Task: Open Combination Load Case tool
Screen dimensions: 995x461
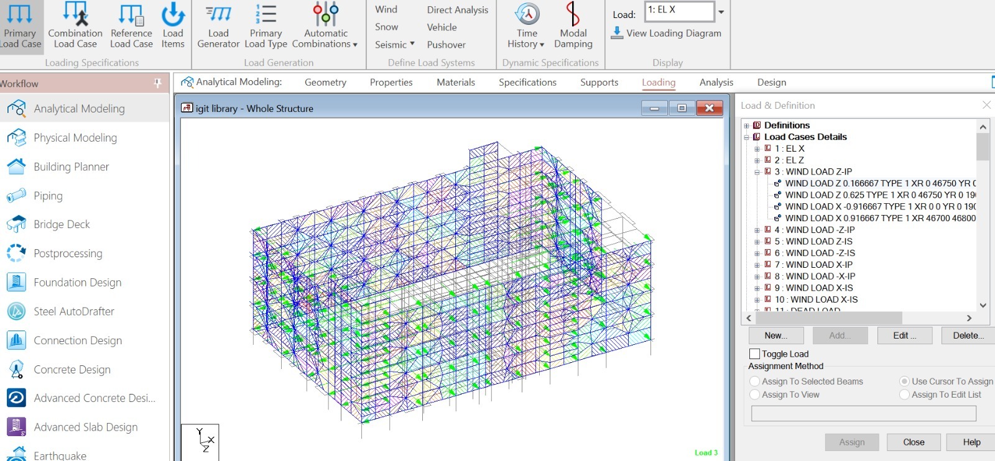Action: point(75,26)
